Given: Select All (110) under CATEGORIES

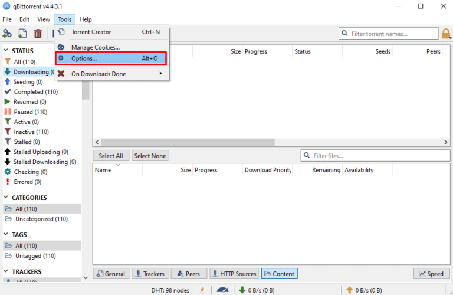Looking at the screenshot, I should (x=42, y=209).
